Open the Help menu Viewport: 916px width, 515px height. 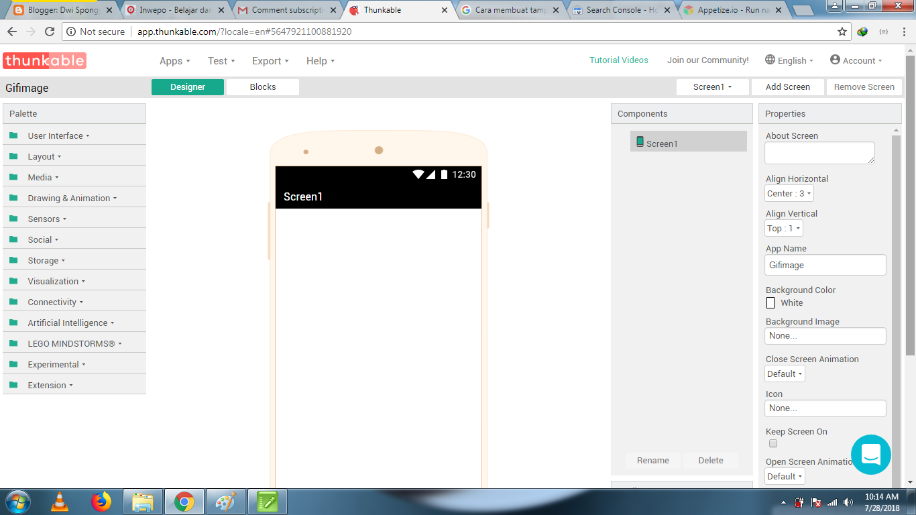point(320,60)
